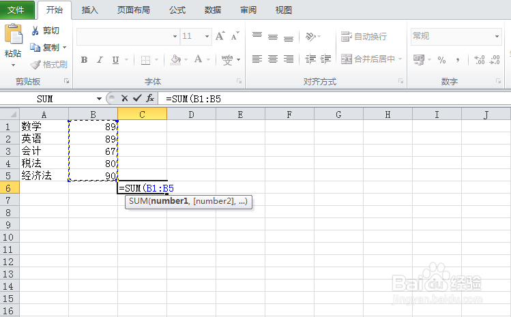Increase font size with large A
The width and height of the screenshot is (511, 317).
(220, 36)
